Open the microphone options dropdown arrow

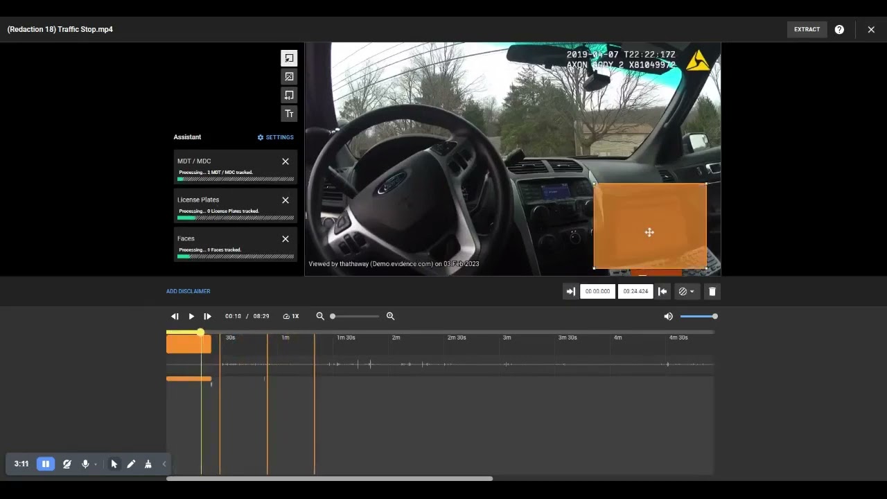pos(96,464)
